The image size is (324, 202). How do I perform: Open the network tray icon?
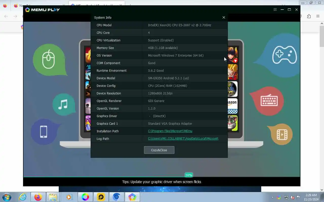point(286,197)
